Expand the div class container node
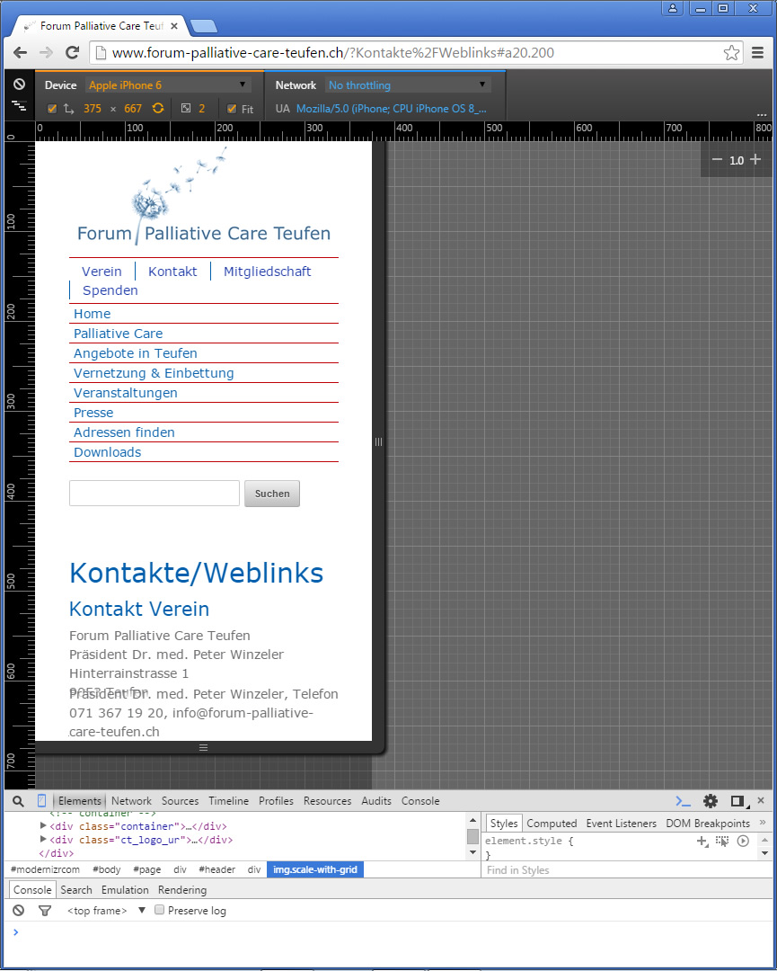Screen dimensions: 777x971 pyautogui.click(x=43, y=826)
